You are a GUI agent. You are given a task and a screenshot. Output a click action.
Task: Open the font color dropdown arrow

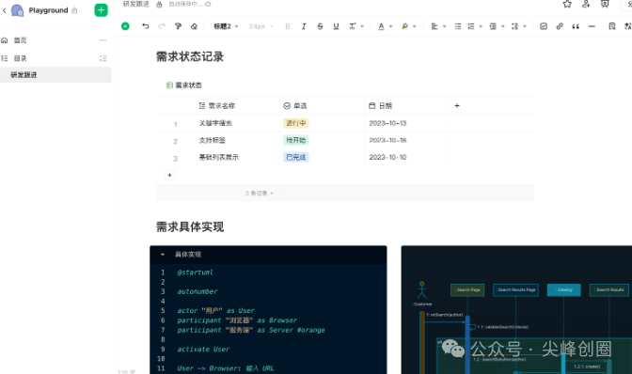click(x=390, y=26)
